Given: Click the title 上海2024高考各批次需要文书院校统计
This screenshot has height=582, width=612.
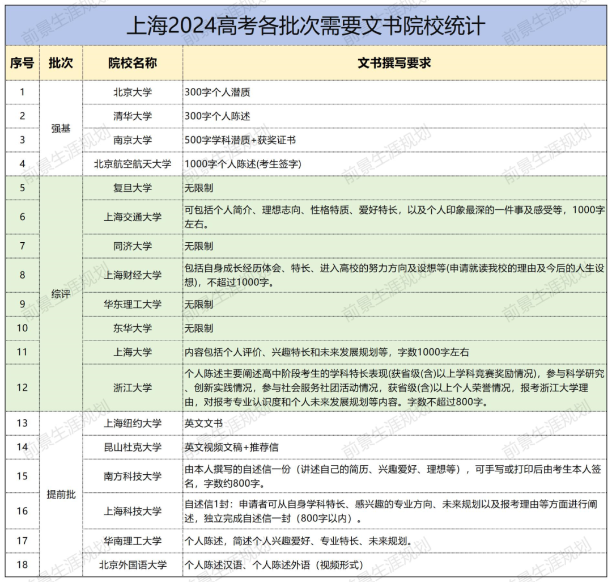Looking at the screenshot, I should pyautogui.click(x=306, y=26).
